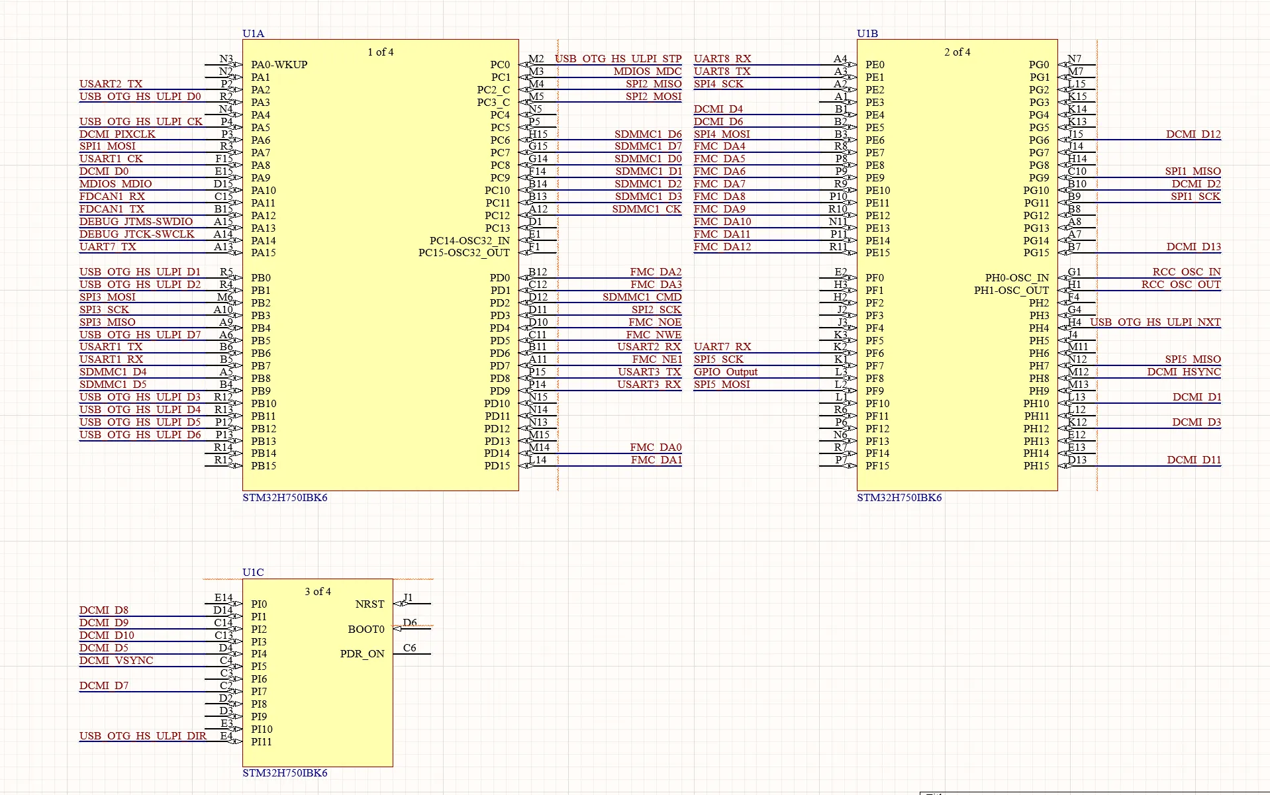1270x795 pixels.
Task: Select the FDCAN1_RX net label
Action: coord(112,196)
